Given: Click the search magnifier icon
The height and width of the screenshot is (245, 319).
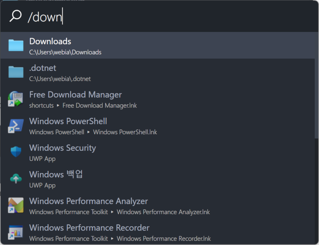Looking at the screenshot, I should (x=15, y=16).
